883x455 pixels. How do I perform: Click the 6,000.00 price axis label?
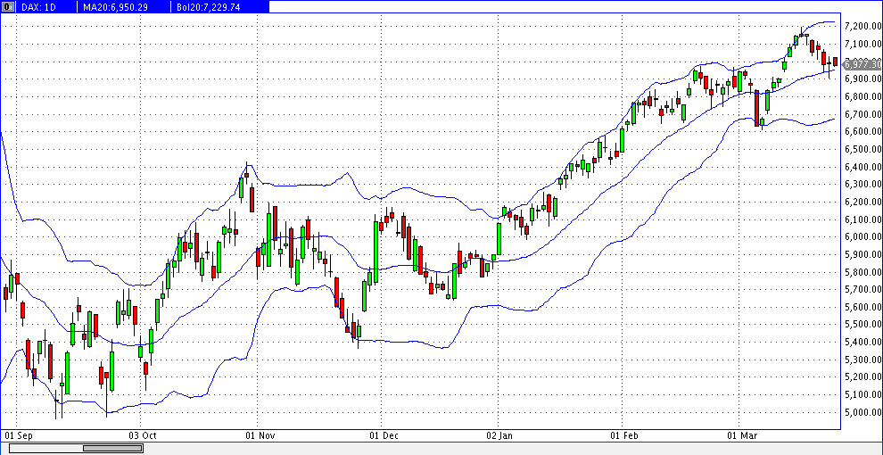862,237
